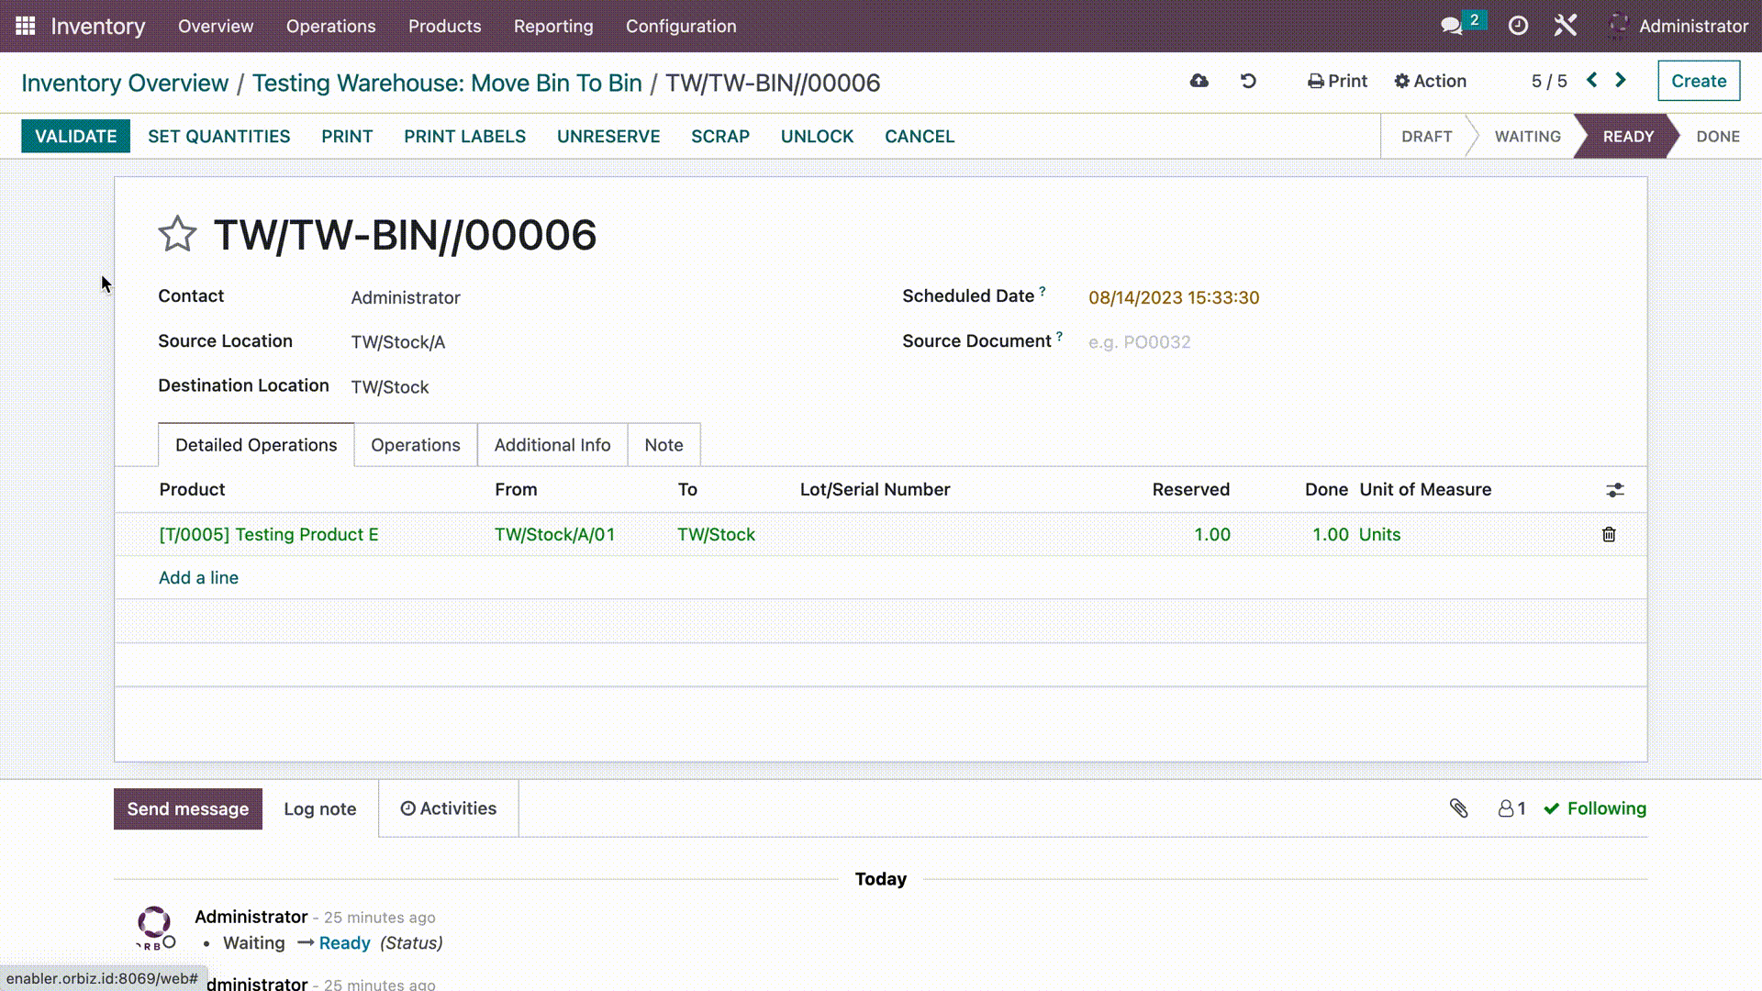Expand the column sort icon in table header
Screen dimensions: 1762x991
tap(1615, 489)
